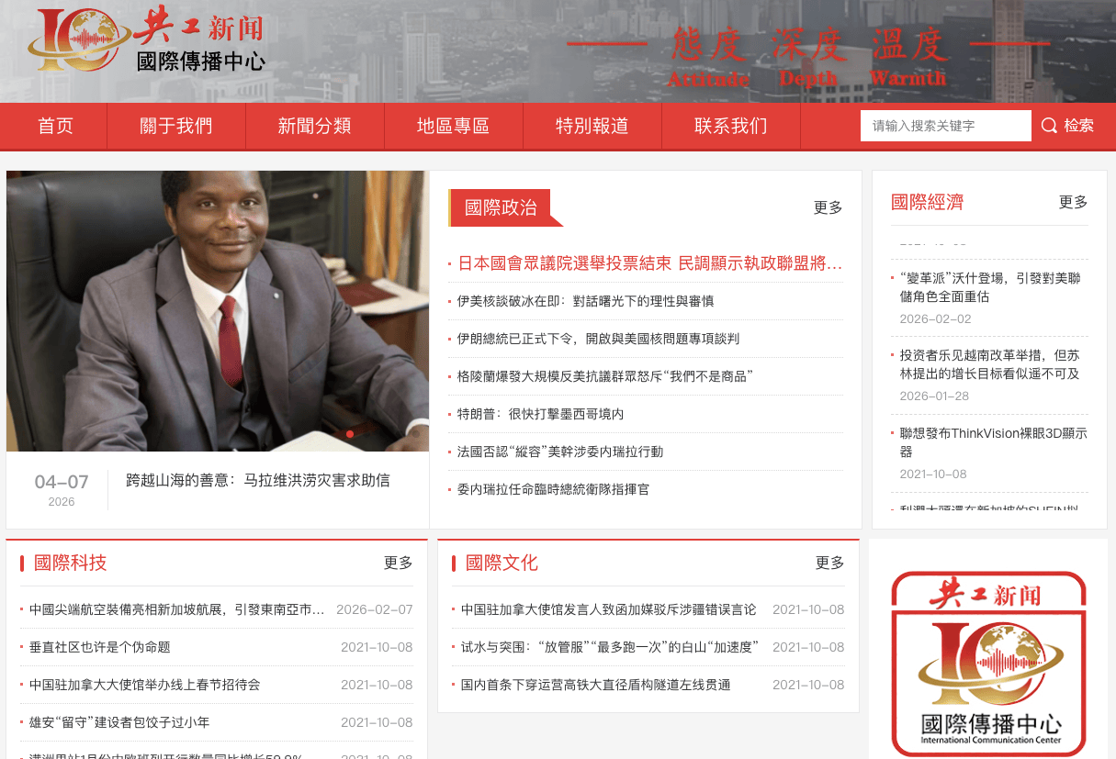Click 更多 next to 國際科技
The height and width of the screenshot is (759, 1116).
point(398,563)
